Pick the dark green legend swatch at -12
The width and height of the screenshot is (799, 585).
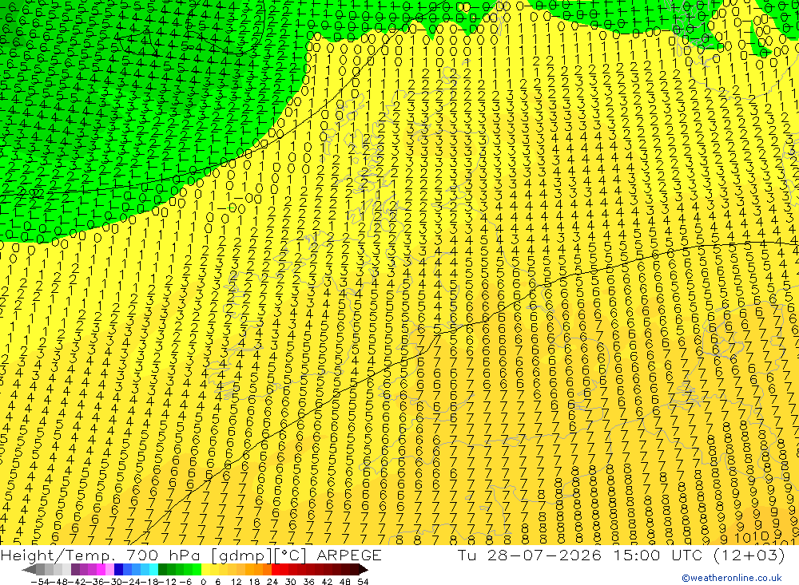pos(162,570)
